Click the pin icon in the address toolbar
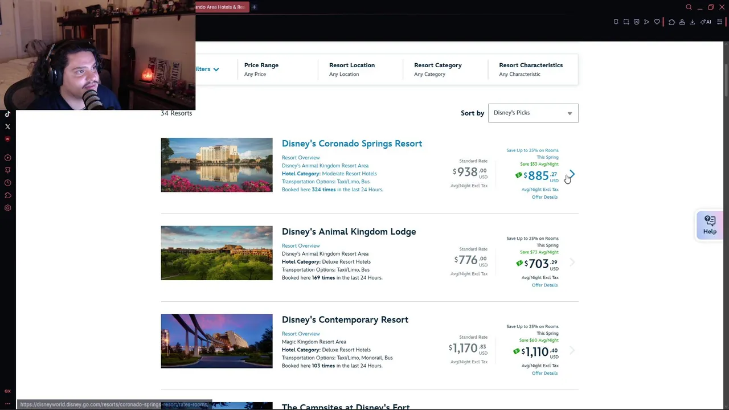 click(x=616, y=22)
